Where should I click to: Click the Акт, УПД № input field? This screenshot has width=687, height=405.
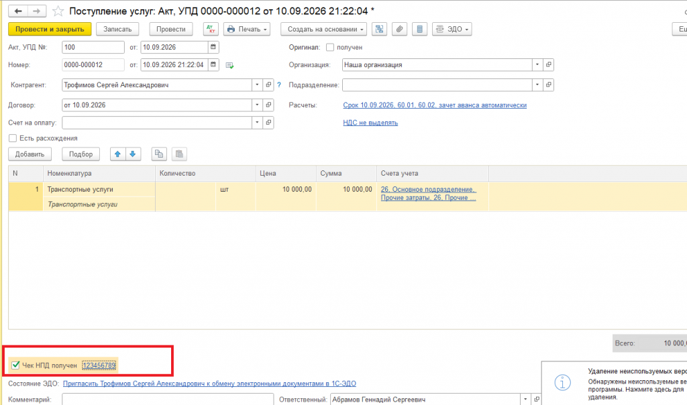click(93, 48)
